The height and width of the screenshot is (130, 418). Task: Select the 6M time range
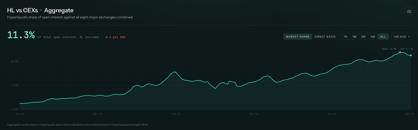click(x=373, y=37)
